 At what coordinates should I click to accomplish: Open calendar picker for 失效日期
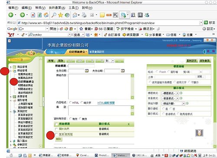(x=123, y=71)
